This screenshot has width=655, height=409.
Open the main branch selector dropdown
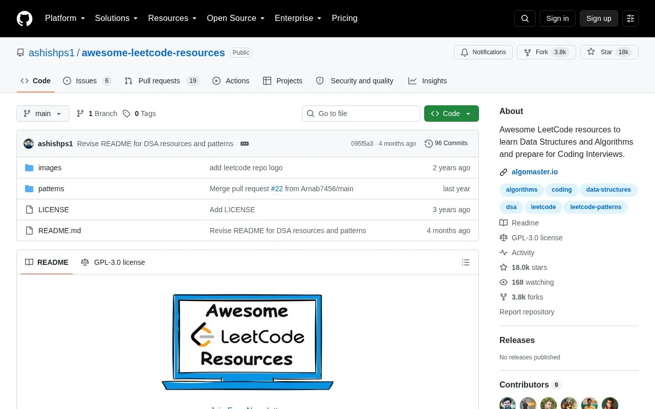click(x=43, y=113)
